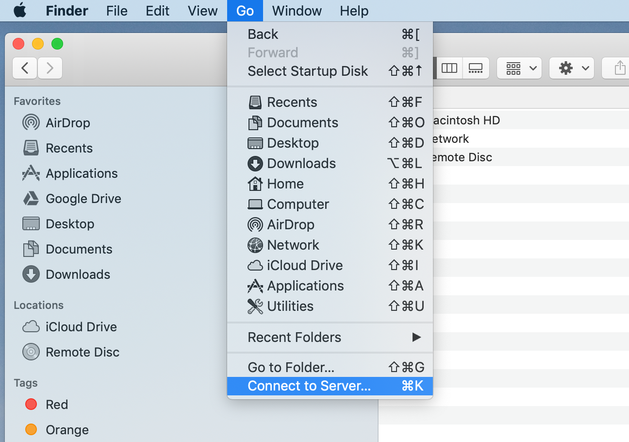Click the Favorites sidebar section heading
The height and width of the screenshot is (442, 629).
[37, 101]
